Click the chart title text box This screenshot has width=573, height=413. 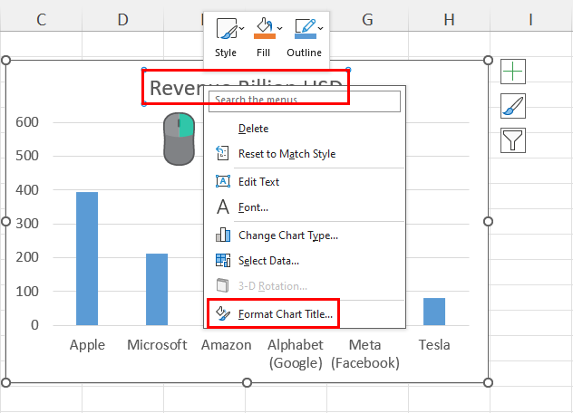pyautogui.click(x=246, y=87)
